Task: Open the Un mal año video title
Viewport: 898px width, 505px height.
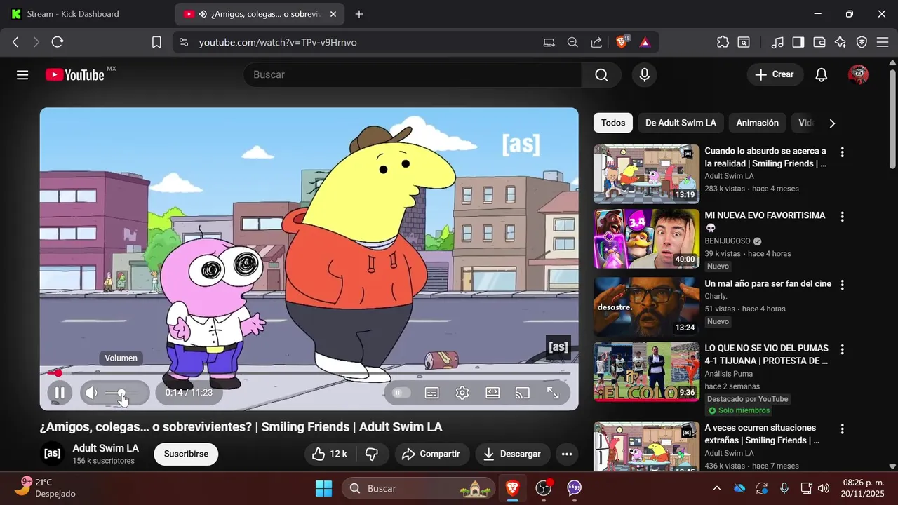Action: click(x=768, y=283)
